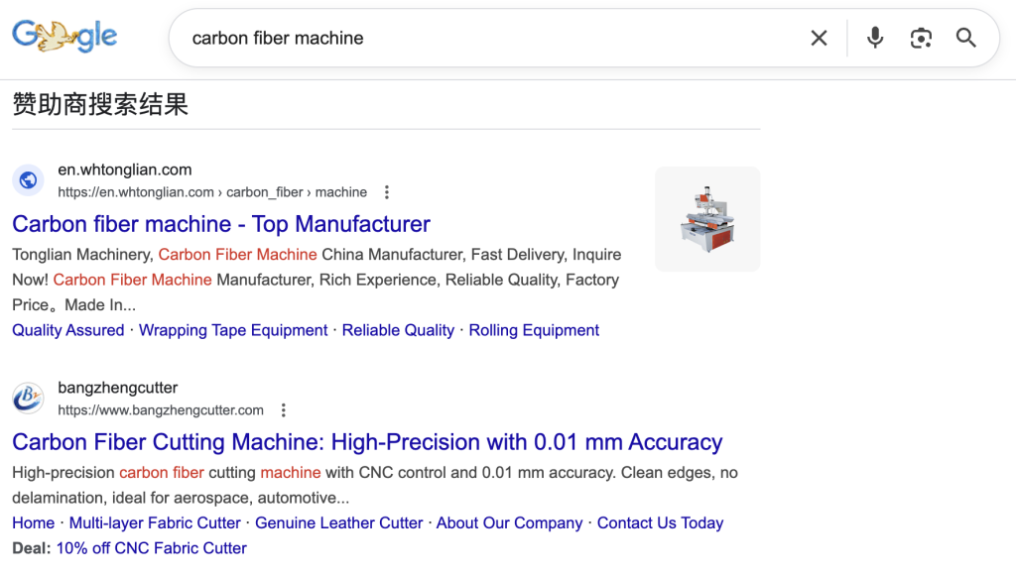Go to Wrapping Tape Equipment sitelink
This screenshot has width=1016, height=576.
pos(233,330)
